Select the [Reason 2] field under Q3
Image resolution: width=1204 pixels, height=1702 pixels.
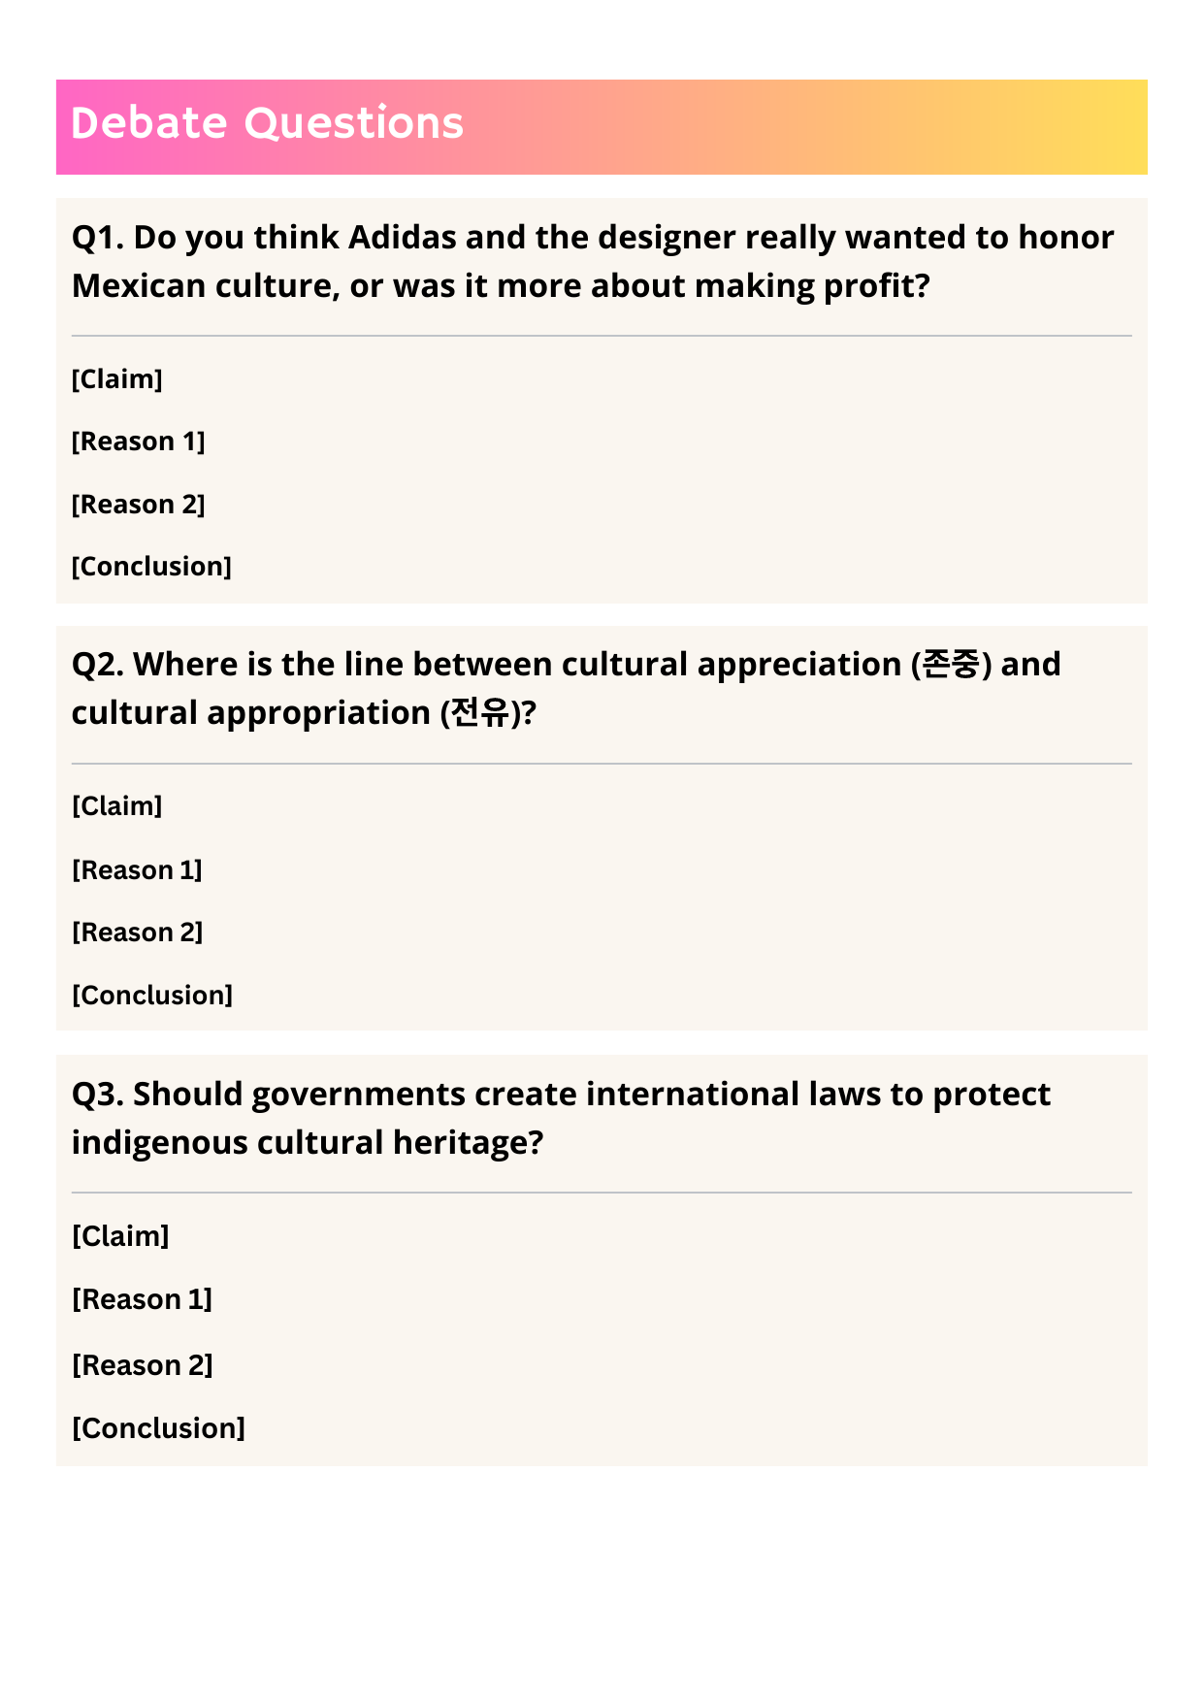(142, 1365)
